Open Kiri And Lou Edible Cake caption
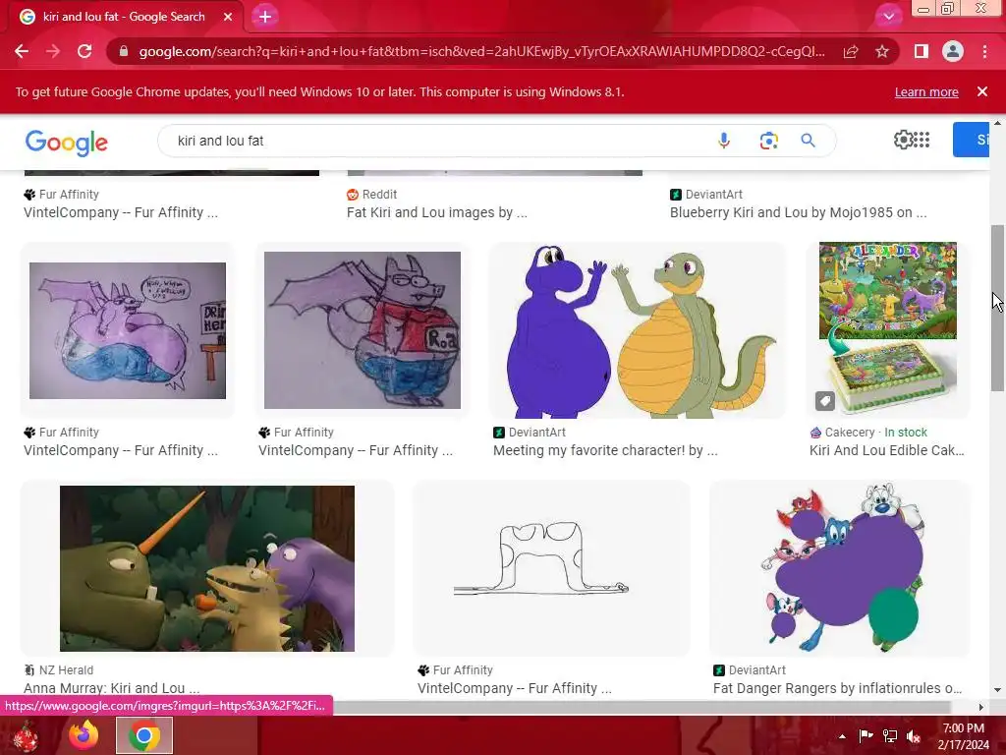Screen dimensions: 1006x755 pyautogui.click(x=887, y=450)
